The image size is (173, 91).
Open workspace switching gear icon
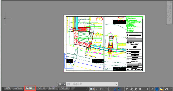140,89
